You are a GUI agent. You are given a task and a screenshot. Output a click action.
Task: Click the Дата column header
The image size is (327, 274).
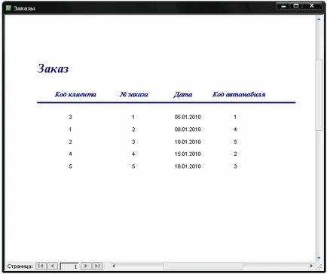point(183,95)
